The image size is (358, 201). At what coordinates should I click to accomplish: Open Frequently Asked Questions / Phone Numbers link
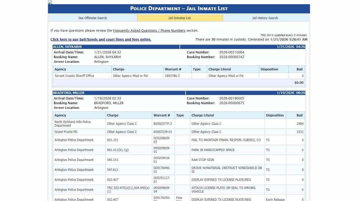tap(149, 31)
